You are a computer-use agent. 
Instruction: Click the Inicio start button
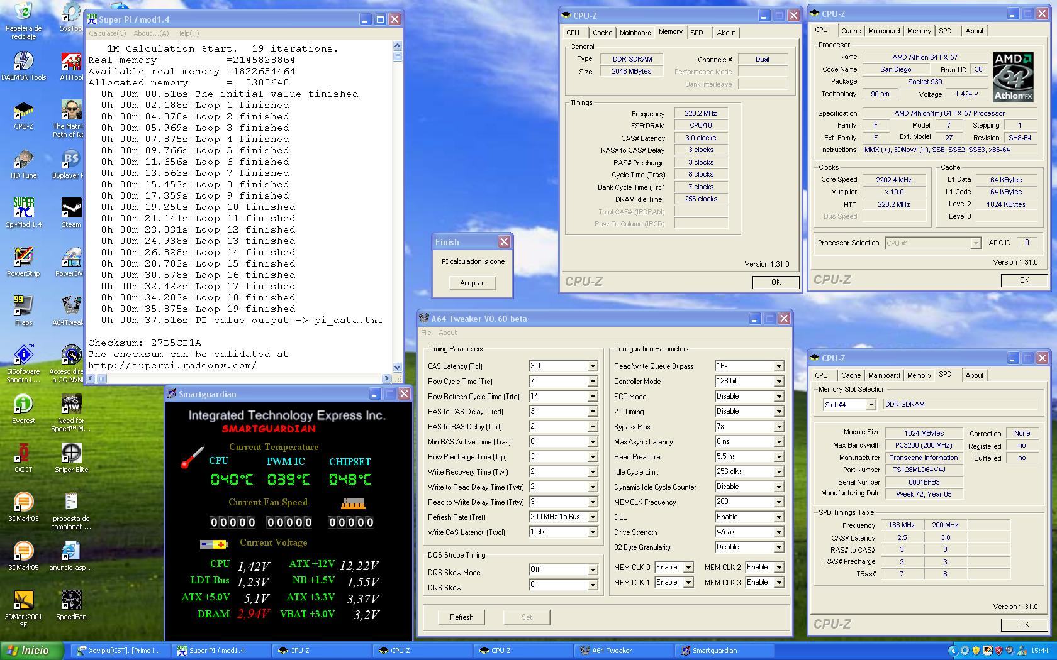[31, 651]
